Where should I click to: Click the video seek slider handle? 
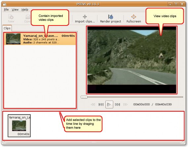(x=84, y=97)
